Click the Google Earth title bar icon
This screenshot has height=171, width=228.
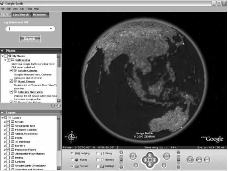(2, 3)
